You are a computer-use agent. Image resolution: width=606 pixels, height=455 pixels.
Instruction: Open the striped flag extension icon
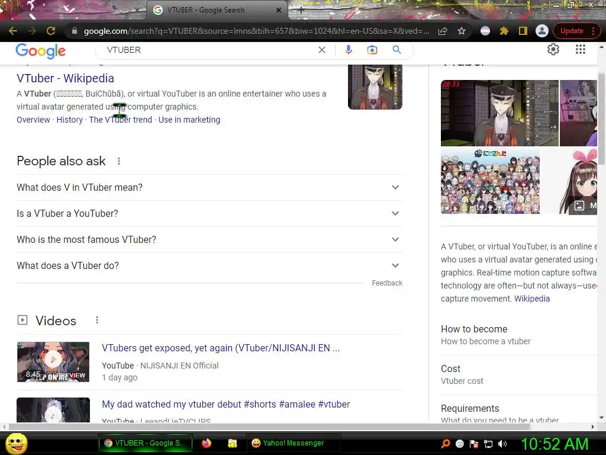tap(485, 31)
